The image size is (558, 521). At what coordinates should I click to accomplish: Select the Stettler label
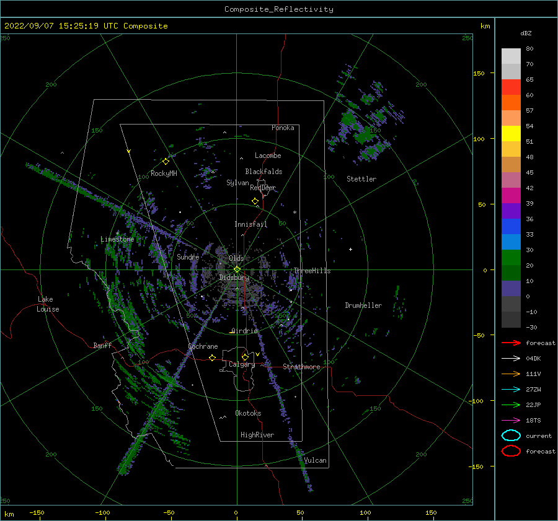361,179
